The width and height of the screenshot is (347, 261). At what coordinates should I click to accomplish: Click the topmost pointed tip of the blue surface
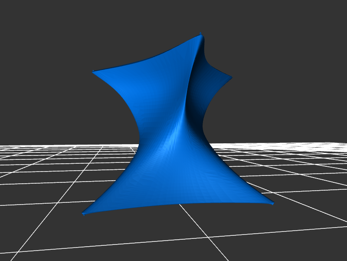(x=201, y=34)
